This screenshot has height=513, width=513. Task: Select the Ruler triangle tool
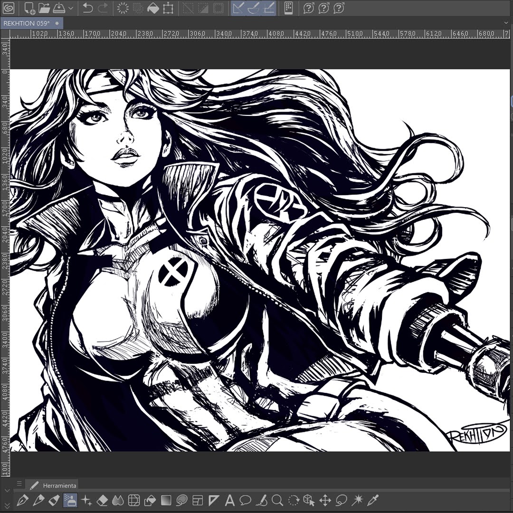(x=214, y=500)
